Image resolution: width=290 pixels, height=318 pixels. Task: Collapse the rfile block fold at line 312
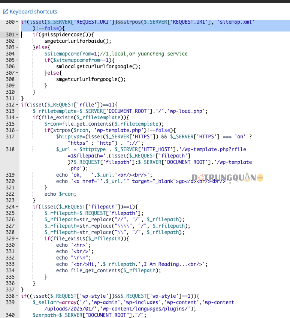[17, 105]
